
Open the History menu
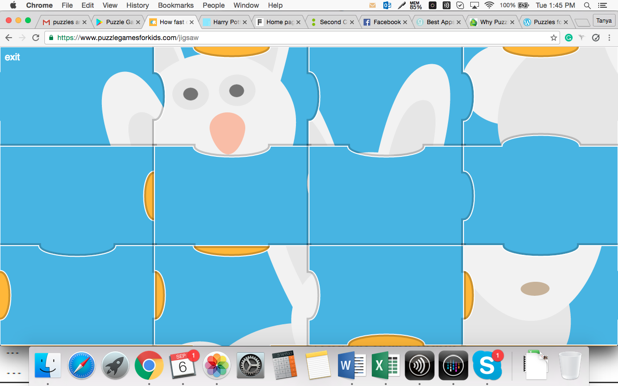point(138,5)
